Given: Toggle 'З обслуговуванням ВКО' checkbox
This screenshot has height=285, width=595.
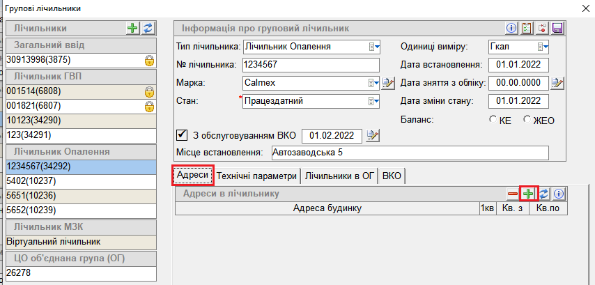Looking at the screenshot, I should coord(183,134).
